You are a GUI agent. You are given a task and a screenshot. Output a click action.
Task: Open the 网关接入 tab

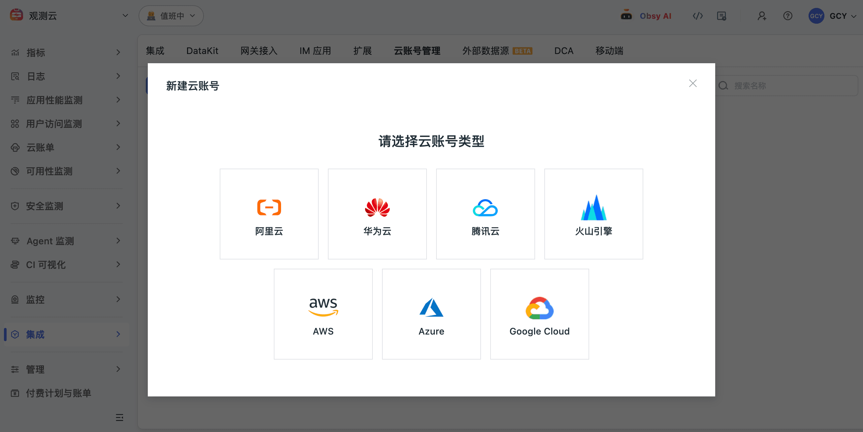[259, 51]
